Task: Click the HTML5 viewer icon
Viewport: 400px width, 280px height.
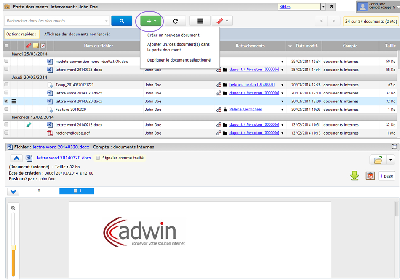Action: click(x=371, y=176)
